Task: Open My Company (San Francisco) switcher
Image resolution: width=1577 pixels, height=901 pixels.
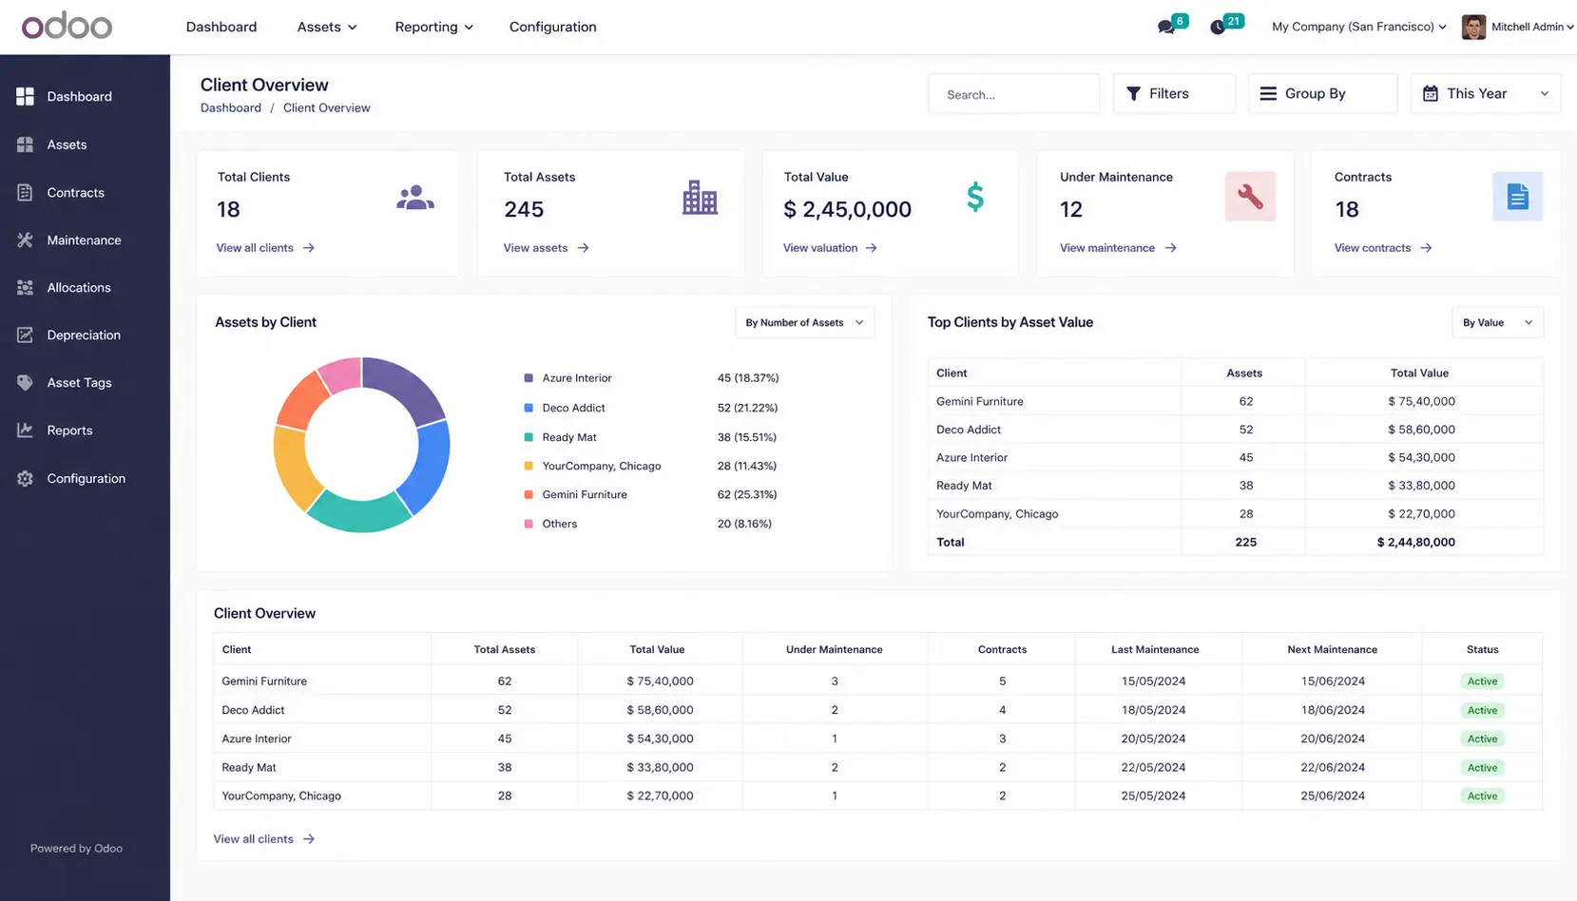Action: 1358,27
